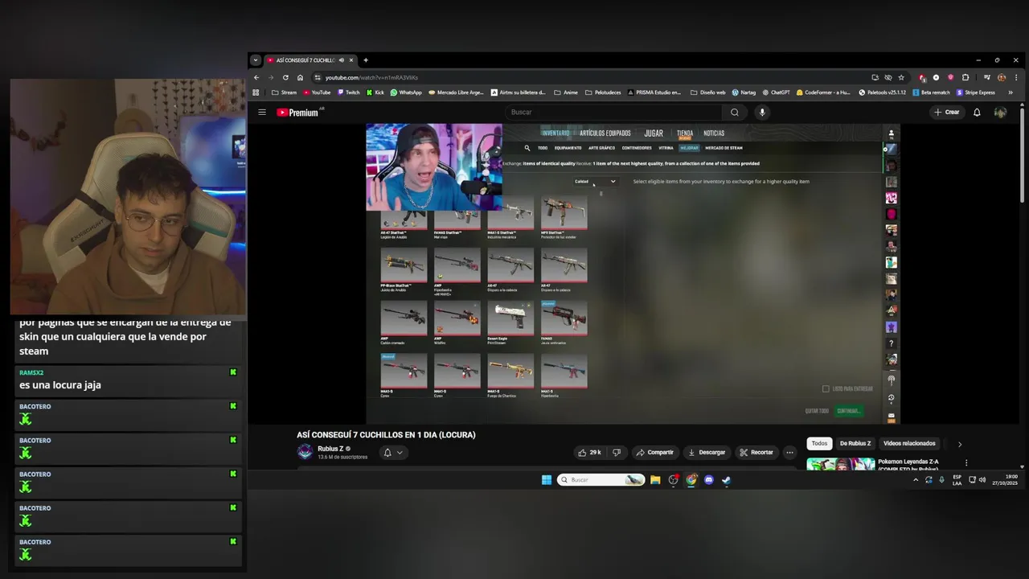Click the YouTube search magnifier button
The width and height of the screenshot is (1029, 579).
[734, 113]
